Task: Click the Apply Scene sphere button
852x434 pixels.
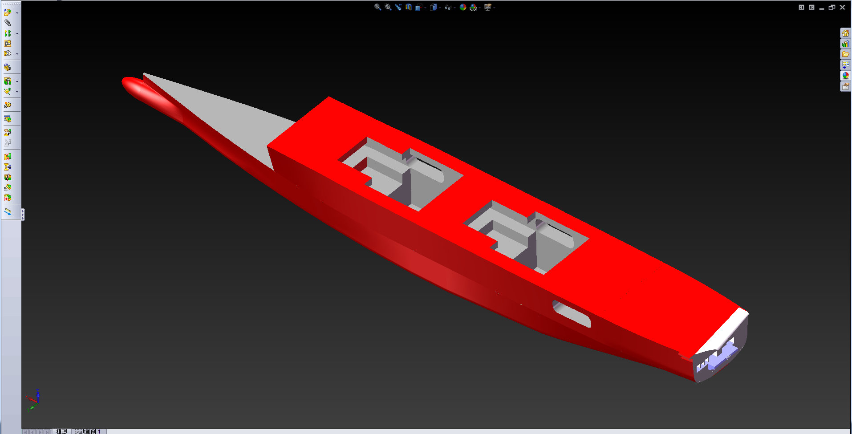Action: (474, 7)
